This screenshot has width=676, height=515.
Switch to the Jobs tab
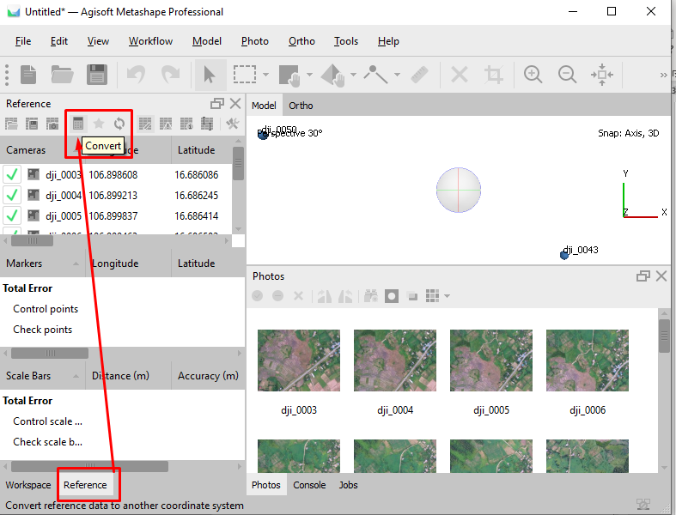[349, 485]
